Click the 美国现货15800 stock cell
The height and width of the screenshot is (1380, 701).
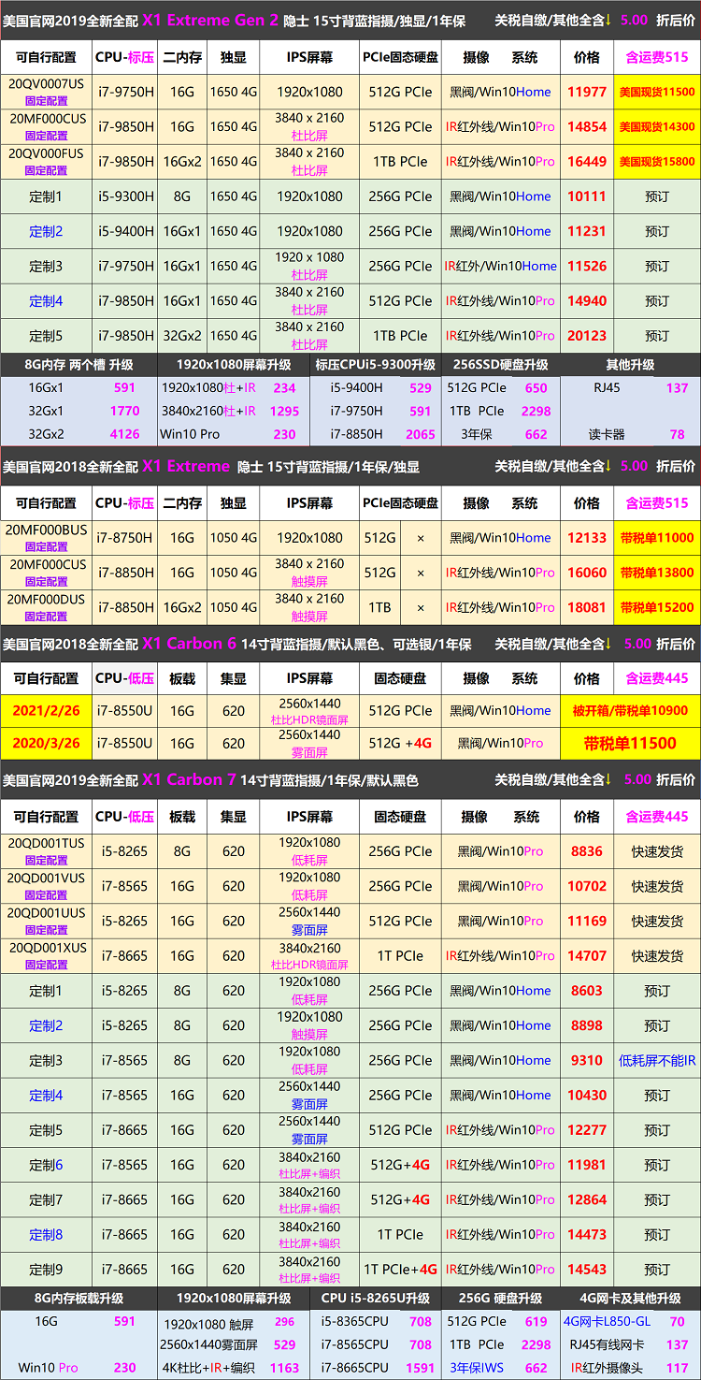click(x=657, y=161)
